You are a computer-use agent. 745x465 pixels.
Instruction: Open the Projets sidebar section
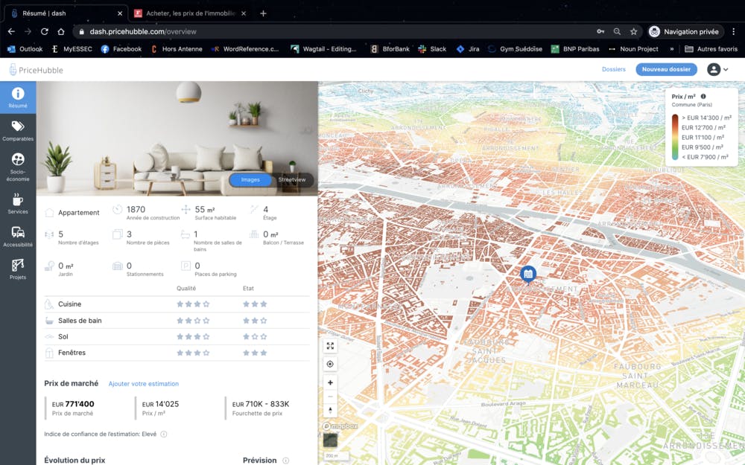(18, 269)
